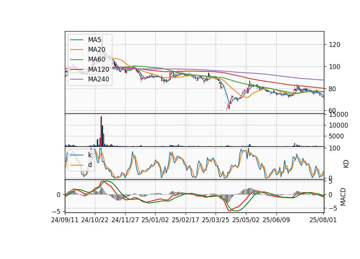Click the 25/08/01 date label
Image resolution: width=360 pixels, height=259 pixels.
coord(323,220)
